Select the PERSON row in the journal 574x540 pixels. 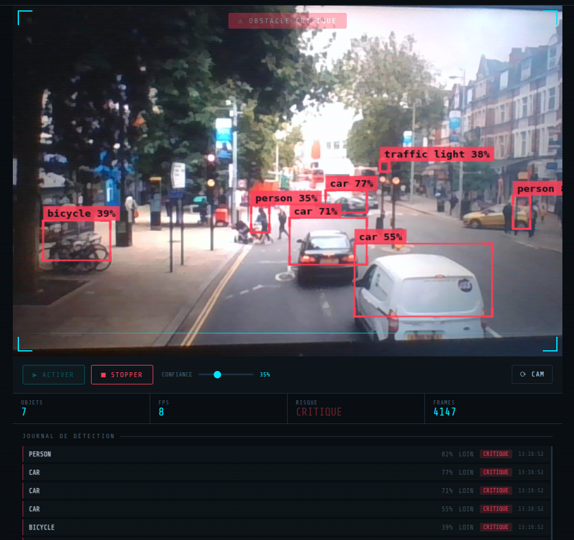[286, 454]
